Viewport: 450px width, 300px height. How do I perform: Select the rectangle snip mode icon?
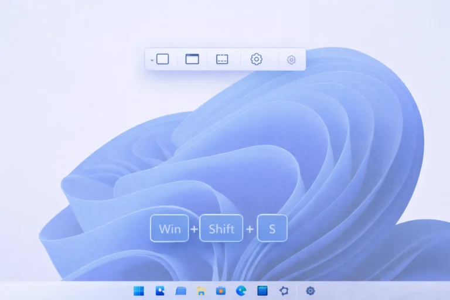(163, 59)
